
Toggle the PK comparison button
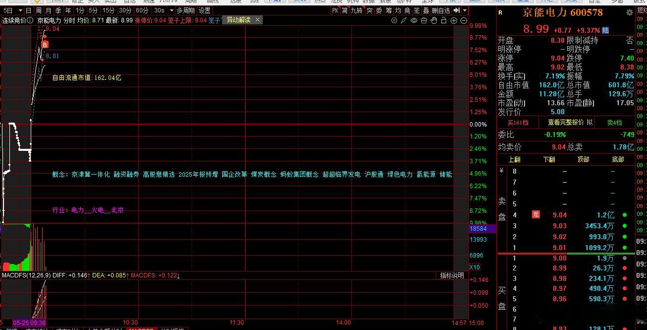[335, 10]
